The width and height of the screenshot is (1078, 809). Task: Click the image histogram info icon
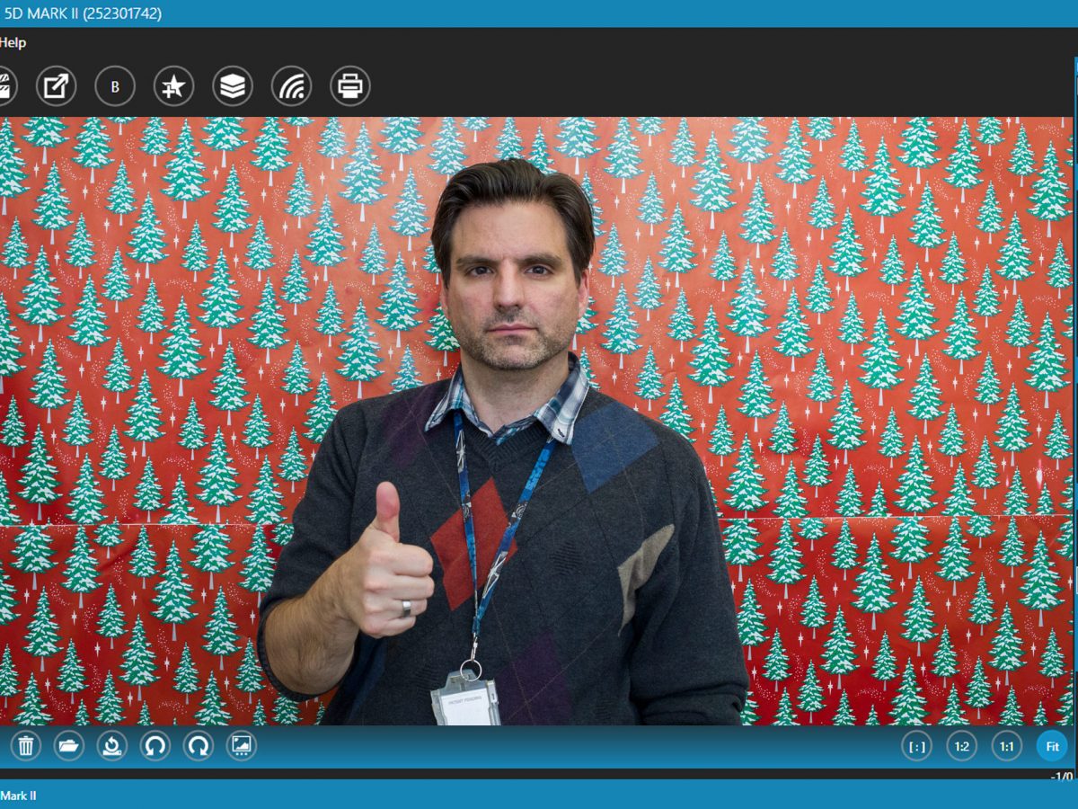[x=241, y=745]
